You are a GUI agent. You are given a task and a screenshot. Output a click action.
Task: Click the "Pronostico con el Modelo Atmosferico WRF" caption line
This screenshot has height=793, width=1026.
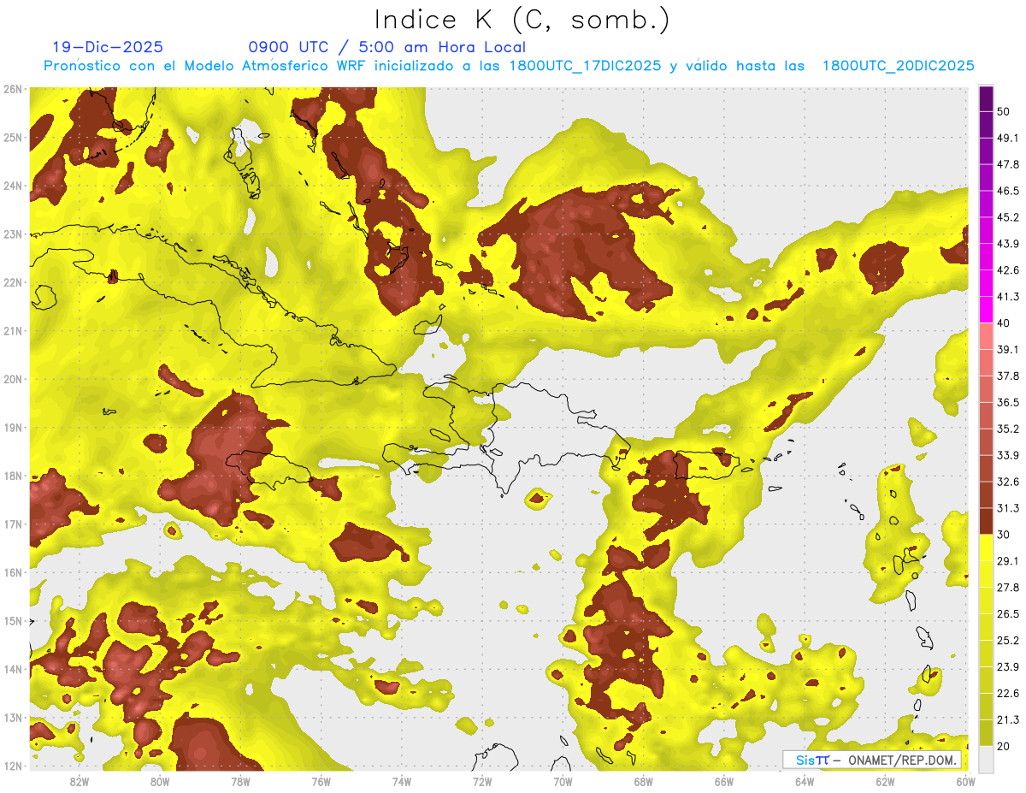point(509,66)
